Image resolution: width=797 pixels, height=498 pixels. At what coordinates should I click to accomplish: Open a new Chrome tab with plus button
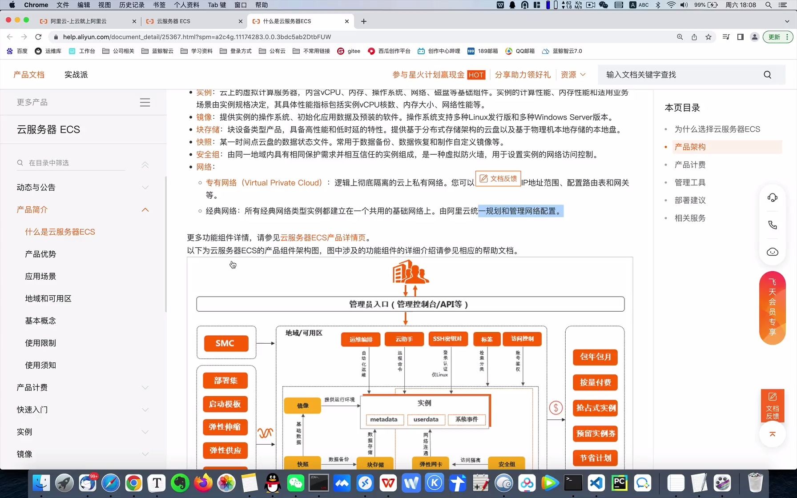(364, 21)
